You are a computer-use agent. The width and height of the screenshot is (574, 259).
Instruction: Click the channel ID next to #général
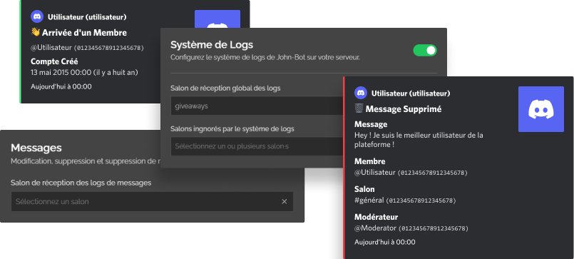[421, 200]
